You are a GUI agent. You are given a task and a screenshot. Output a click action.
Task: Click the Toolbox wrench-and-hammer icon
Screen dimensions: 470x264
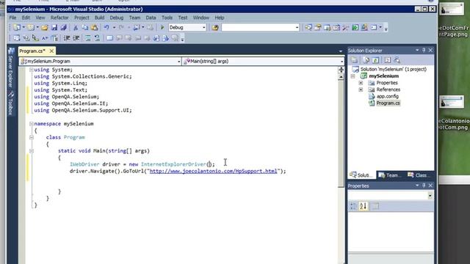pyautogui.click(x=346, y=28)
